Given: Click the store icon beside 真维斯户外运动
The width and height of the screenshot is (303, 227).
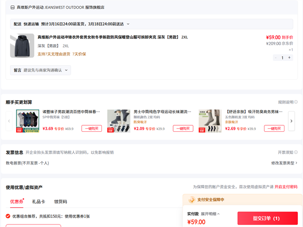Looking at the screenshot, I should pyautogui.click(x=12, y=7).
